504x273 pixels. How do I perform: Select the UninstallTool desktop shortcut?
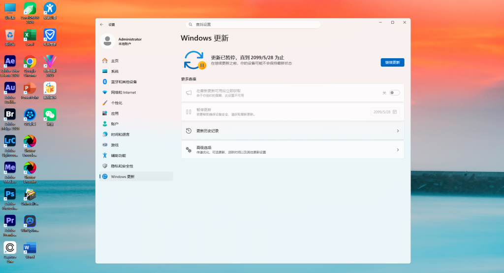point(30,197)
